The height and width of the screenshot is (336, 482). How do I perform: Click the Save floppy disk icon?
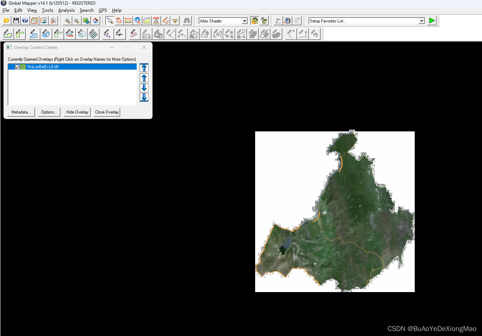coord(16,21)
